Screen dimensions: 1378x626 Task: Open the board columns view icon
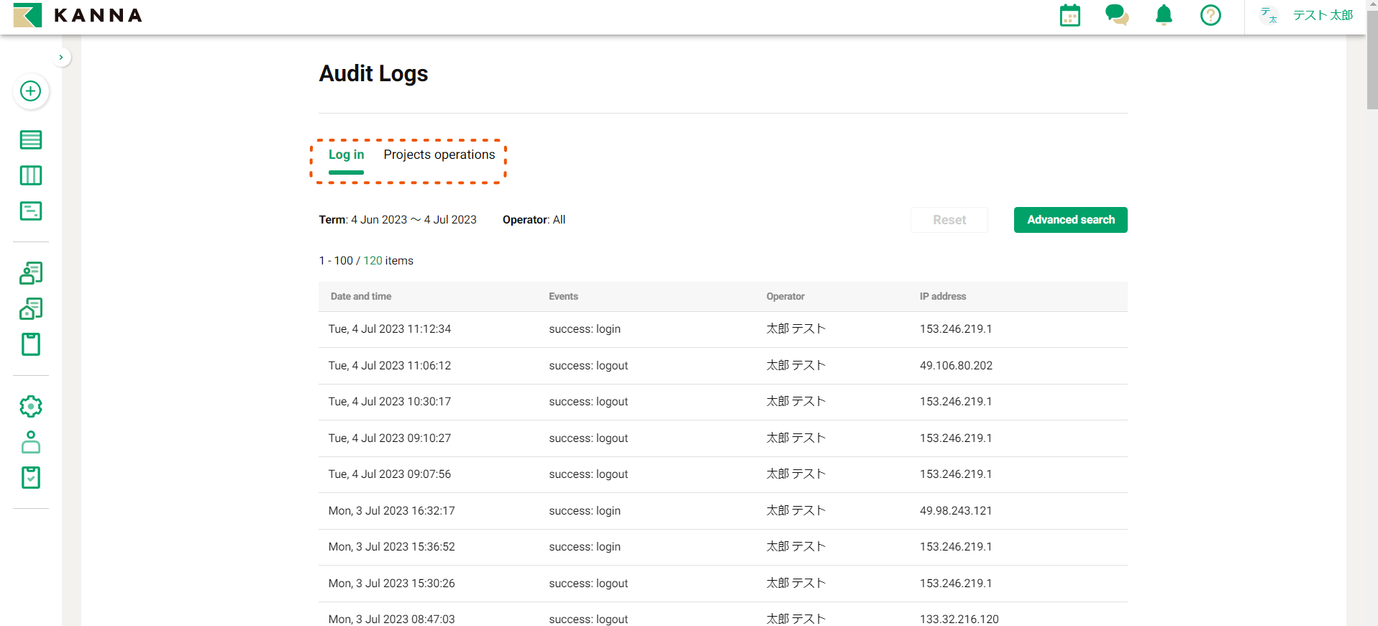pyautogui.click(x=30, y=175)
